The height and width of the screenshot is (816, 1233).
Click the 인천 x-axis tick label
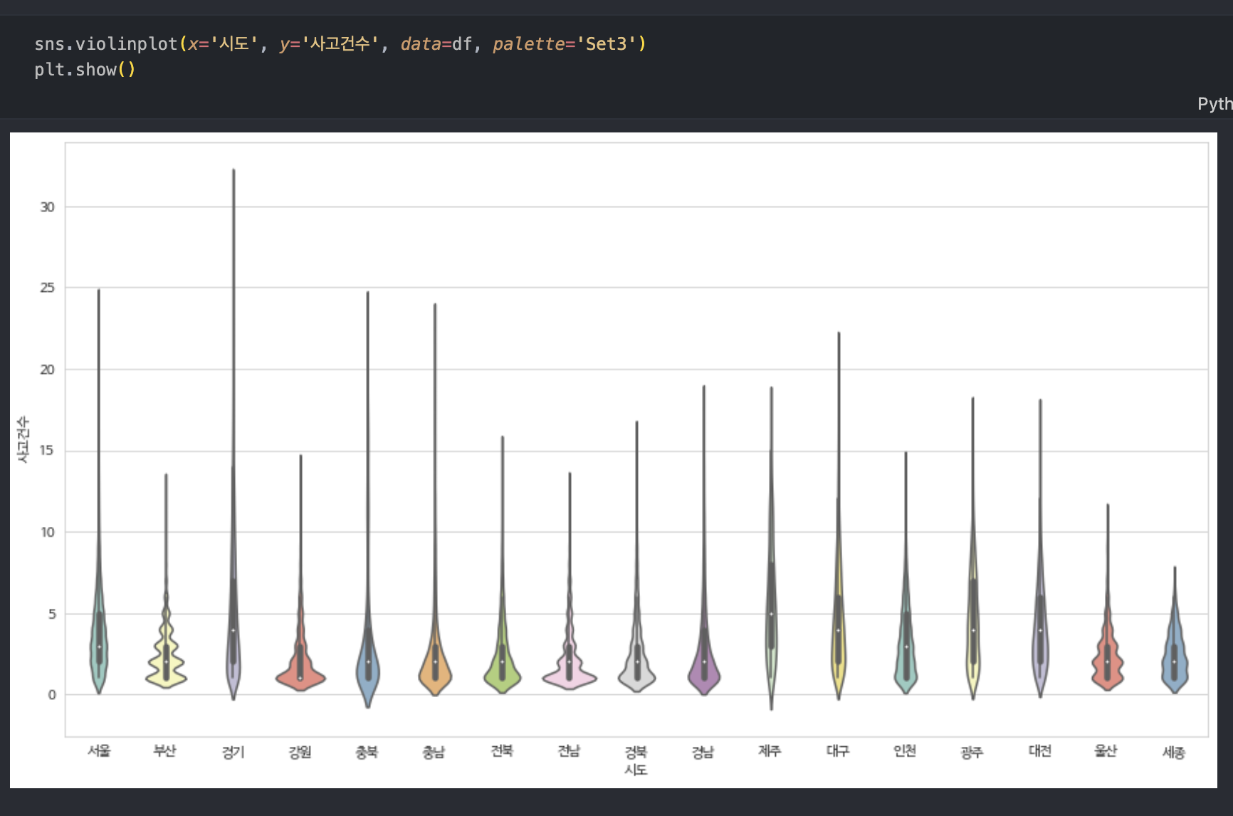tap(905, 750)
